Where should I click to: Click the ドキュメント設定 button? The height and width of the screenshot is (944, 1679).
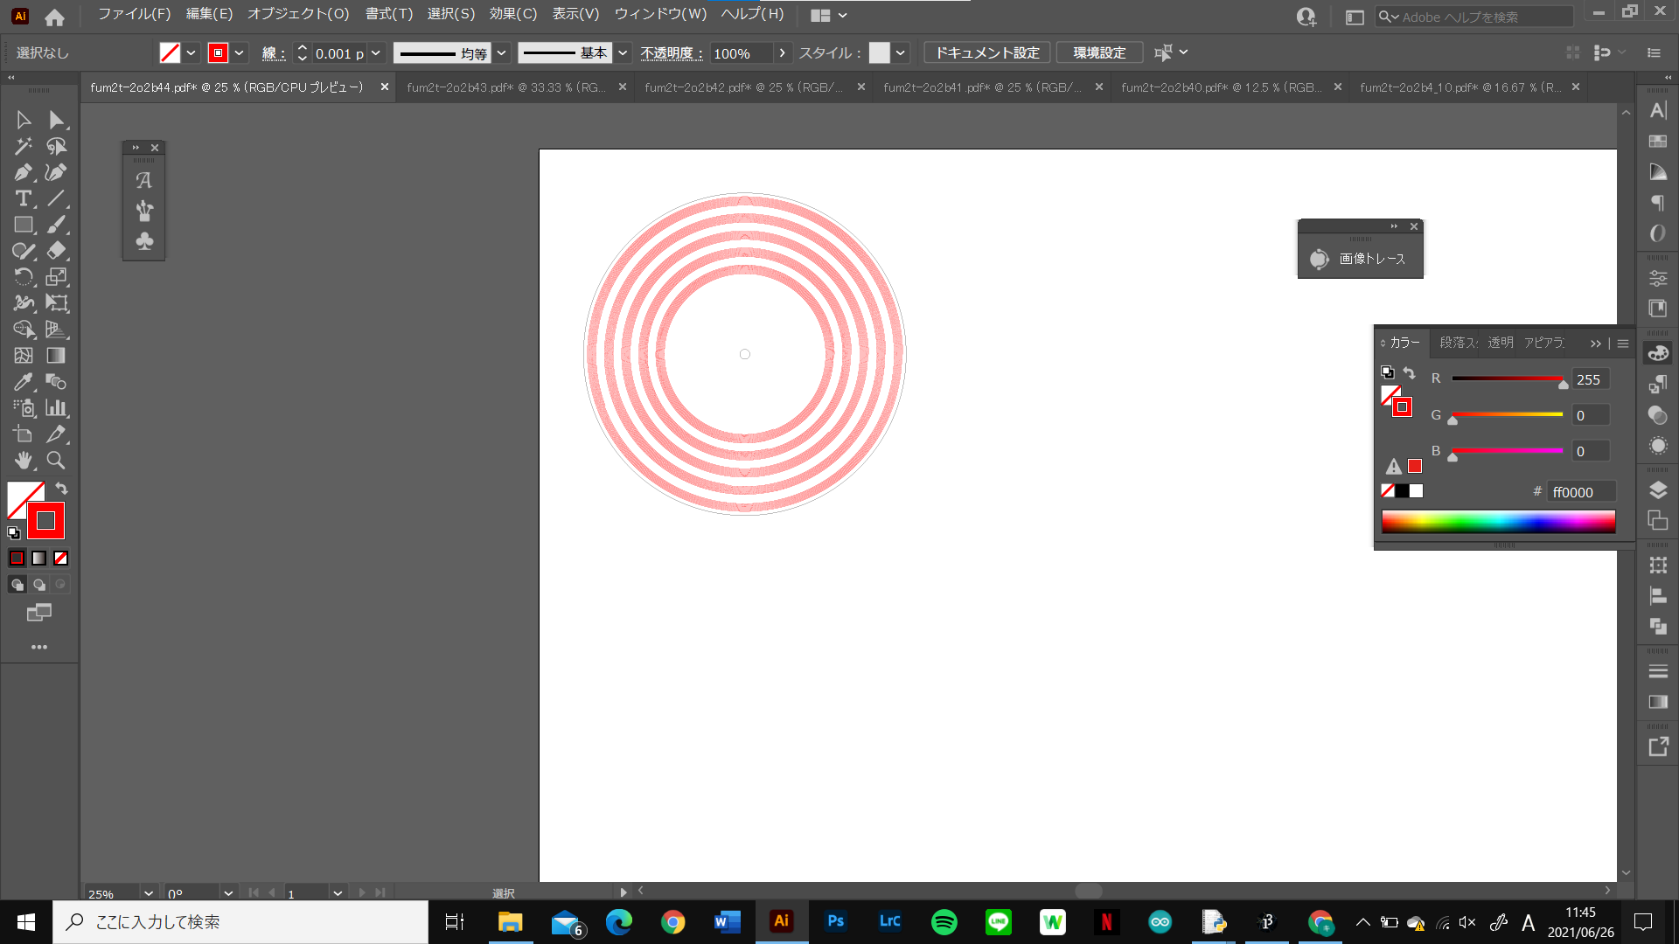tap(987, 53)
